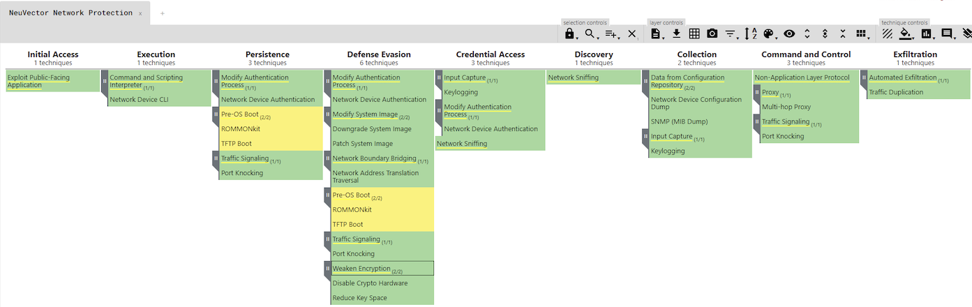Select the NeuVector Network Protection tab
Viewport: 972px width, 307px height.
coord(70,13)
